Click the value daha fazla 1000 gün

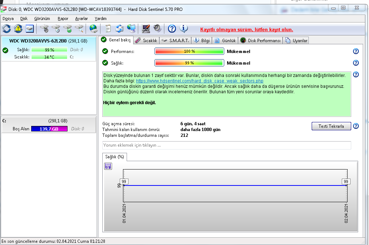[201, 130]
